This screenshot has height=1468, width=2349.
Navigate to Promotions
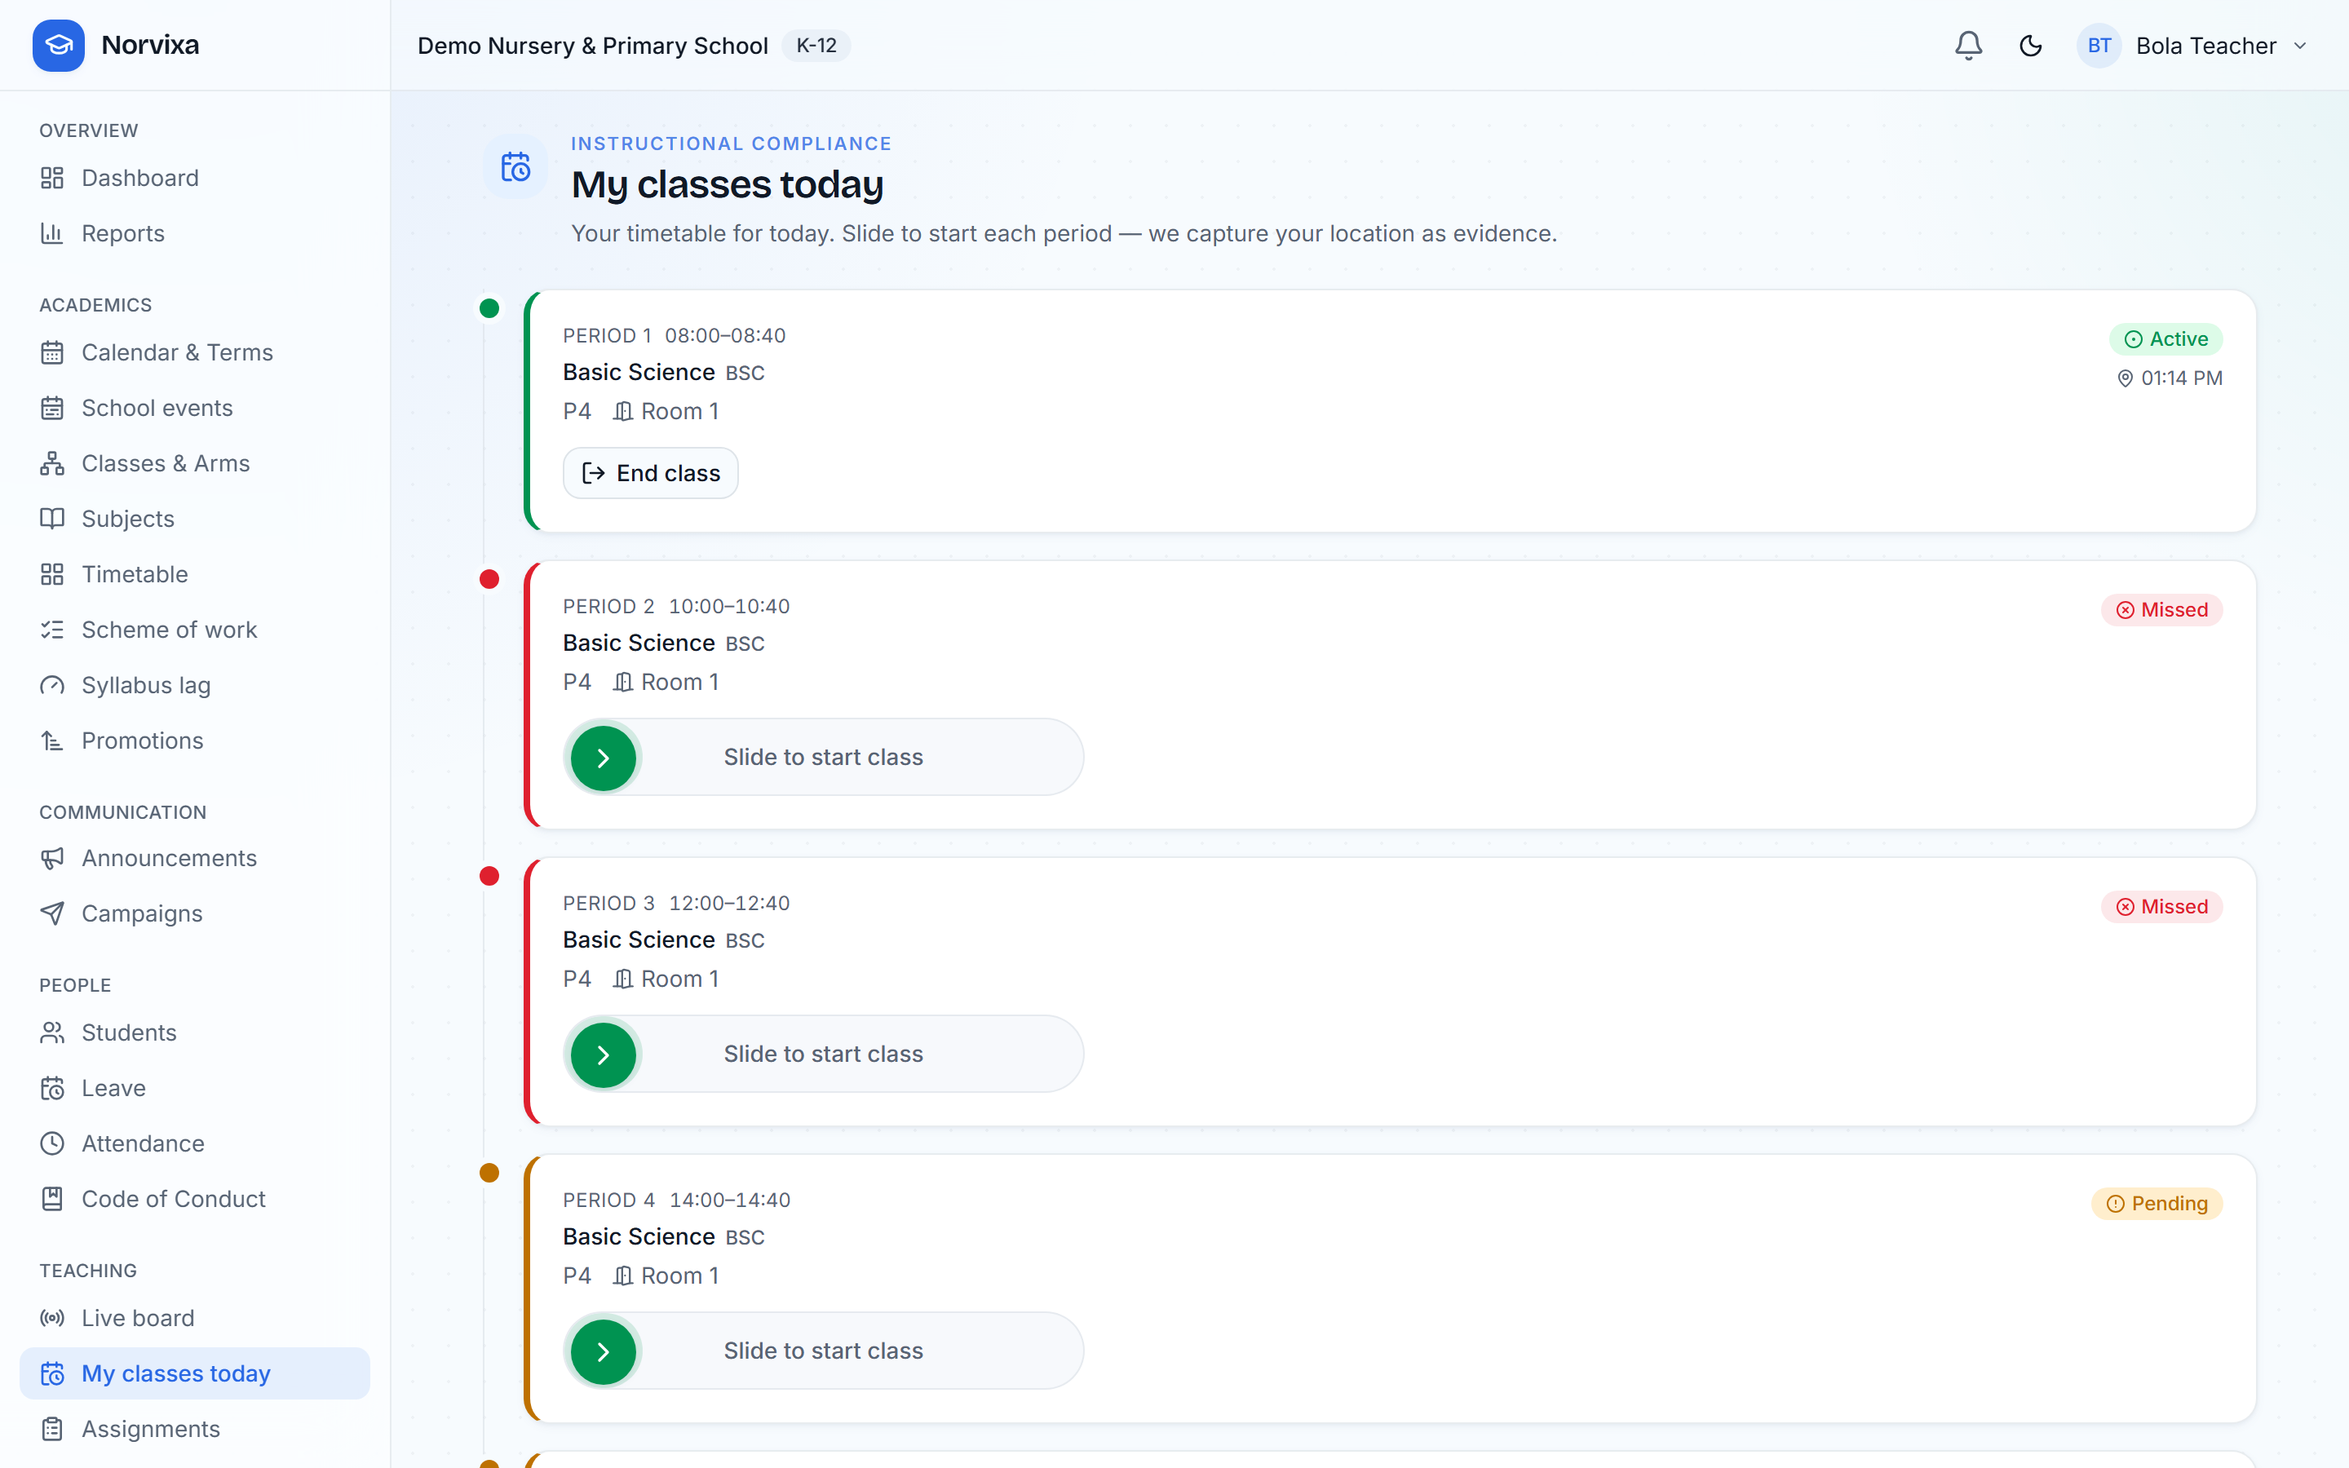(x=195, y=742)
